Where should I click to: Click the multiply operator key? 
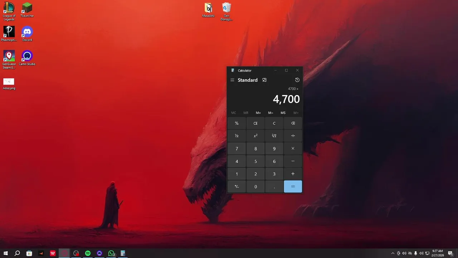click(x=293, y=148)
